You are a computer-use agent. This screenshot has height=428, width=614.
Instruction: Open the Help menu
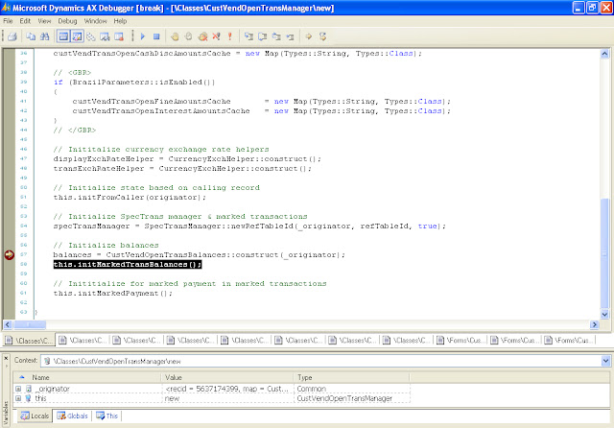click(x=120, y=21)
